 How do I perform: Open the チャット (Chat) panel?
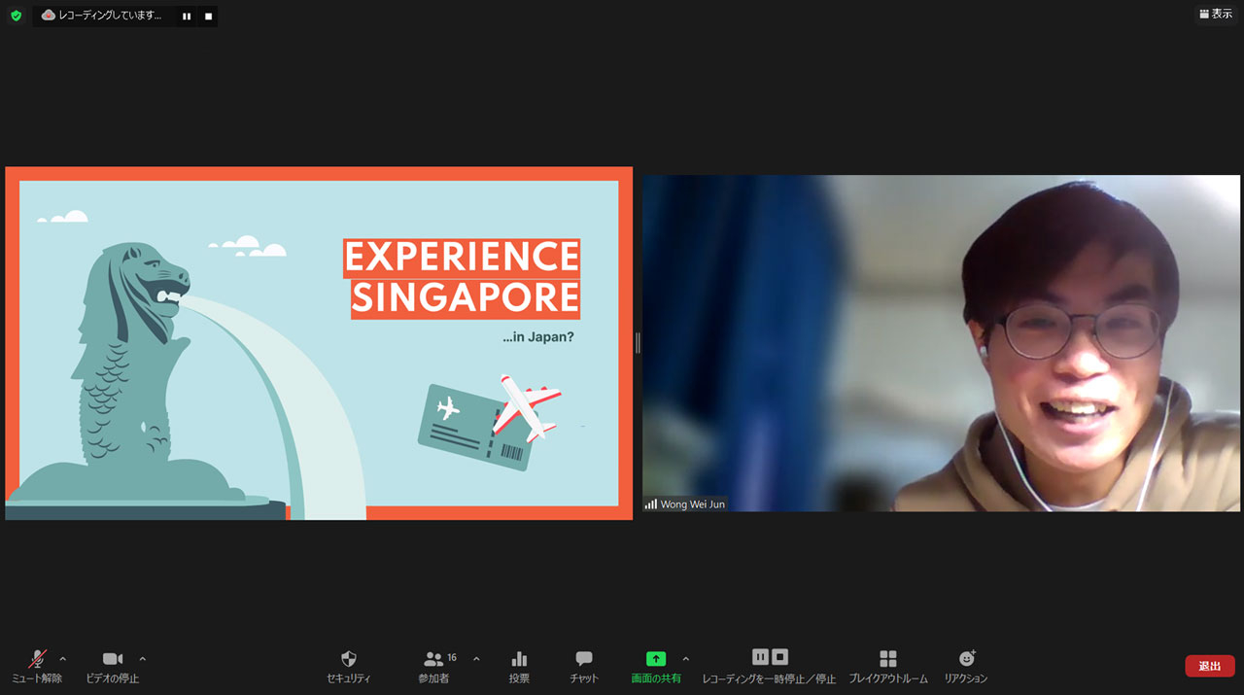coord(583,666)
